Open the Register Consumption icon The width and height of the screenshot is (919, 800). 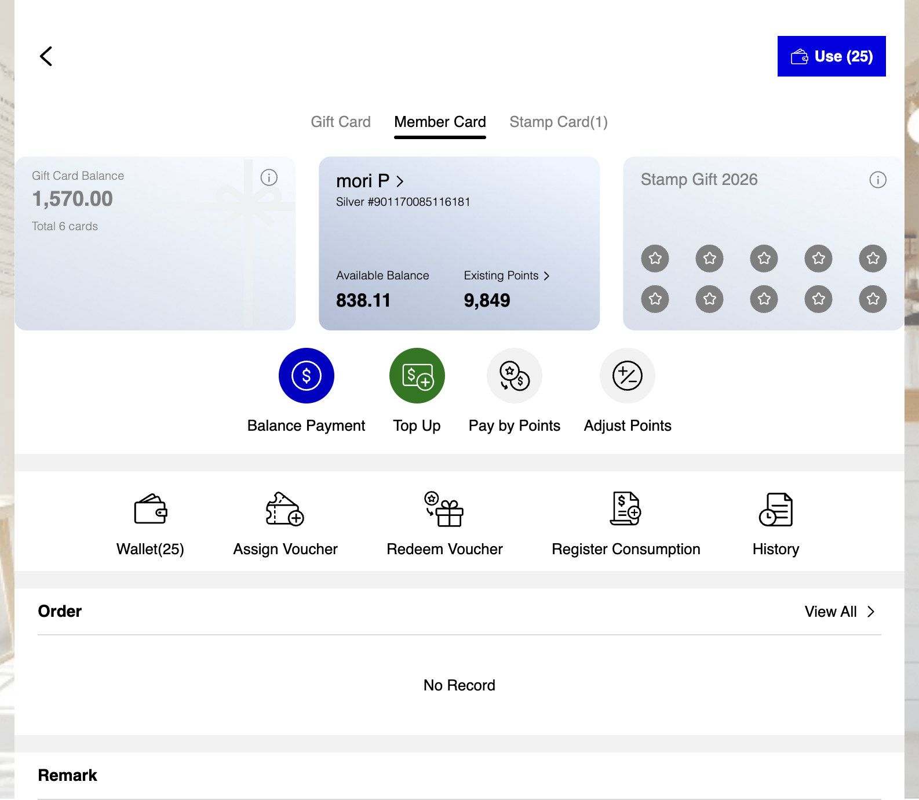coord(626,509)
